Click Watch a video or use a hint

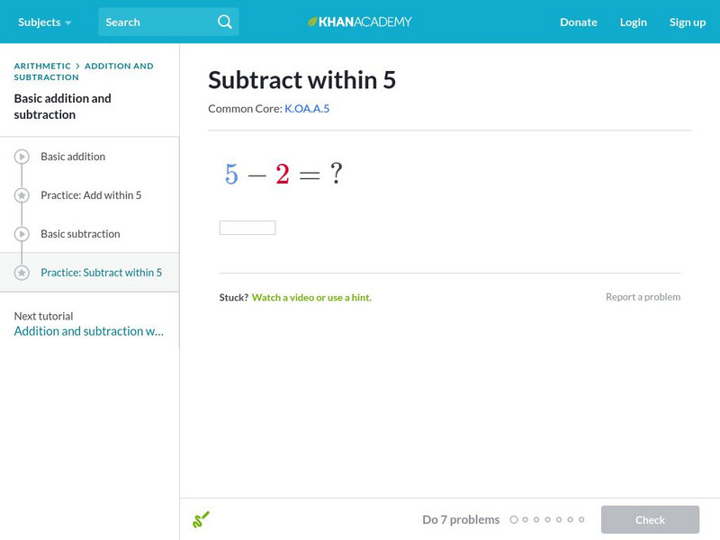[311, 297]
